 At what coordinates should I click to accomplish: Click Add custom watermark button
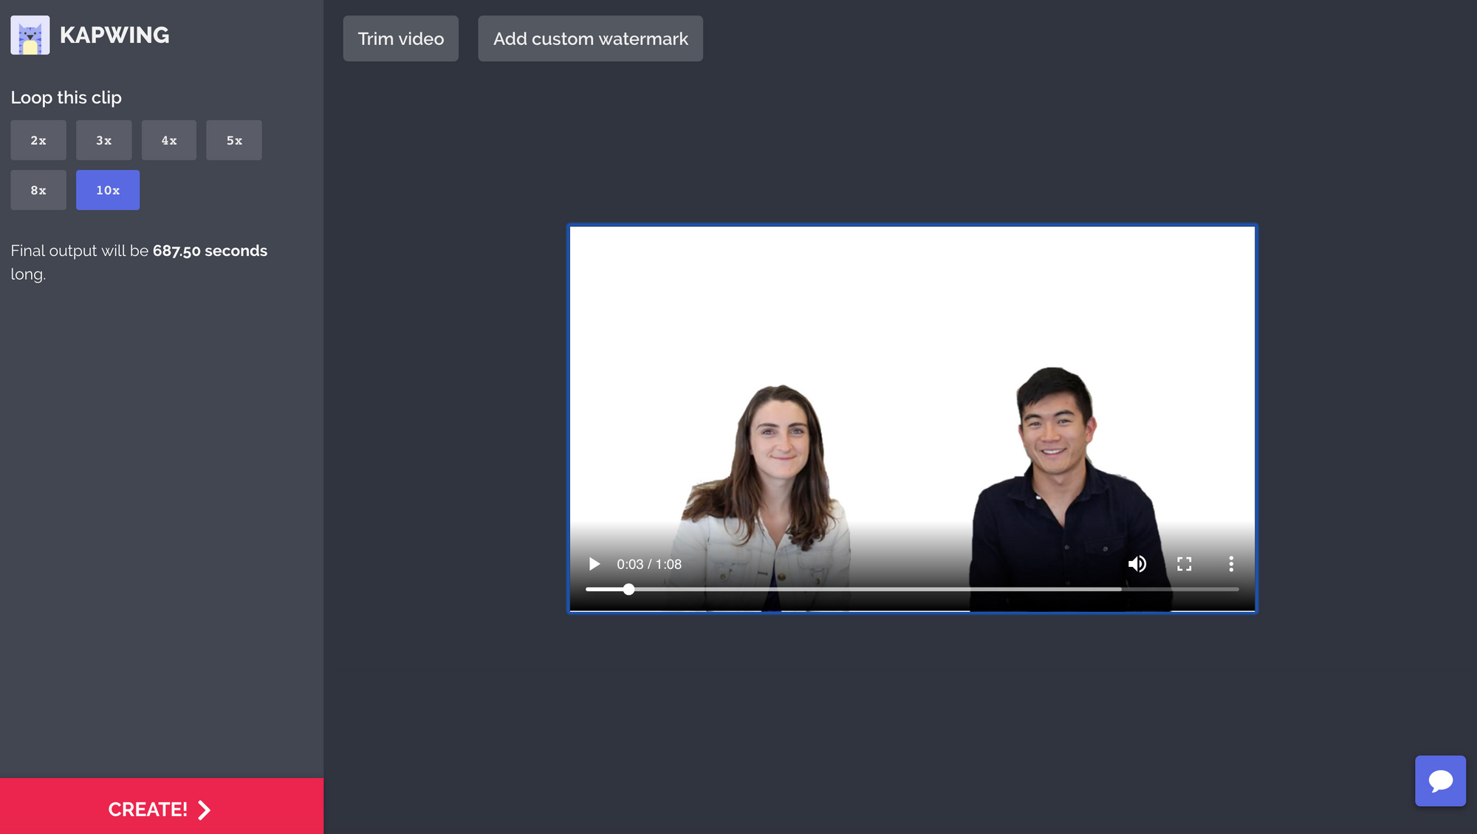[x=590, y=38]
